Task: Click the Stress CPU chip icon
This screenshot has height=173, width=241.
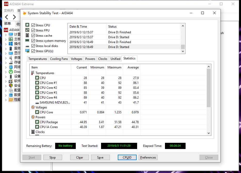Action: [x=27, y=25]
